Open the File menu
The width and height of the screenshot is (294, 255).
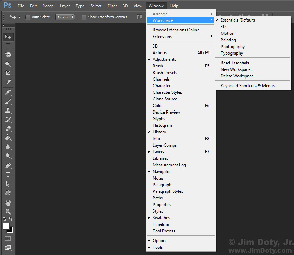pos(21,6)
